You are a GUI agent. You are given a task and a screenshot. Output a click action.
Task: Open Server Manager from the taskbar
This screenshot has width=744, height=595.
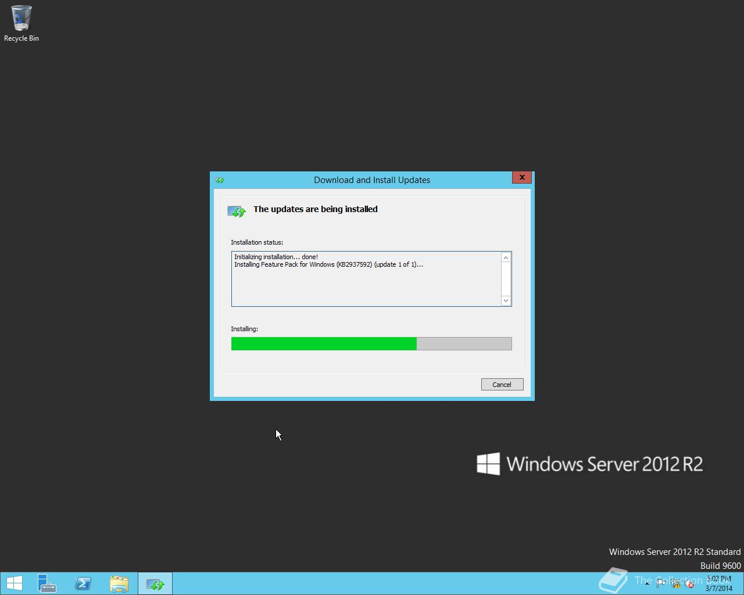click(47, 583)
